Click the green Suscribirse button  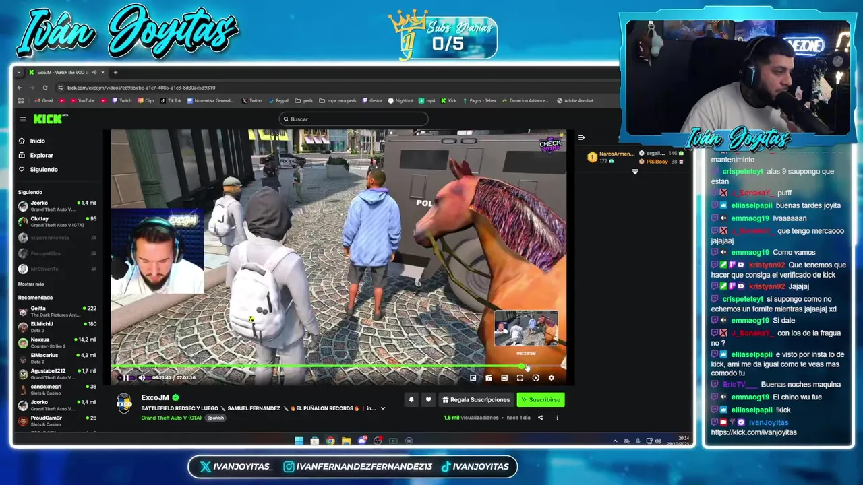pyautogui.click(x=541, y=400)
